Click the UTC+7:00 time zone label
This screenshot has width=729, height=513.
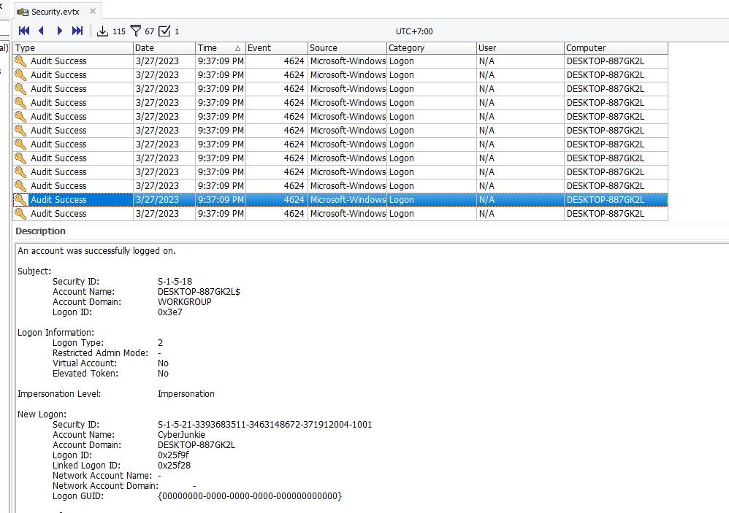coord(414,31)
